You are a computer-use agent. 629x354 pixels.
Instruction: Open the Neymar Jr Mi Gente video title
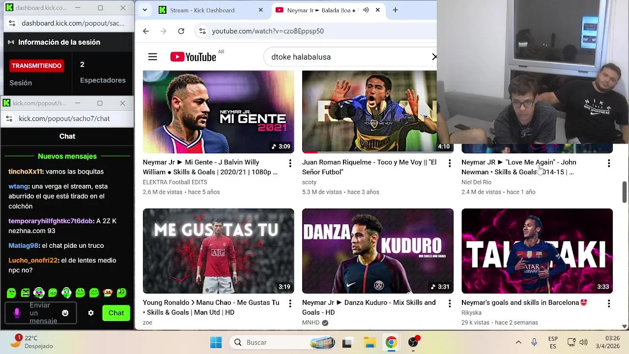[x=210, y=167]
